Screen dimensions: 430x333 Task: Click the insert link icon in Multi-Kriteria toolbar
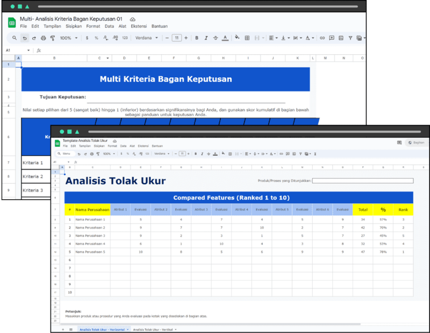pyautogui.click(x=322, y=38)
